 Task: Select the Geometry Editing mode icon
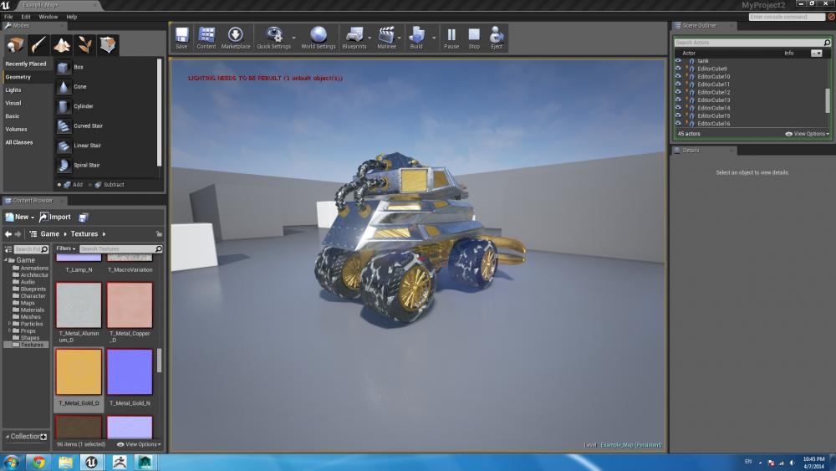point(108,45)
